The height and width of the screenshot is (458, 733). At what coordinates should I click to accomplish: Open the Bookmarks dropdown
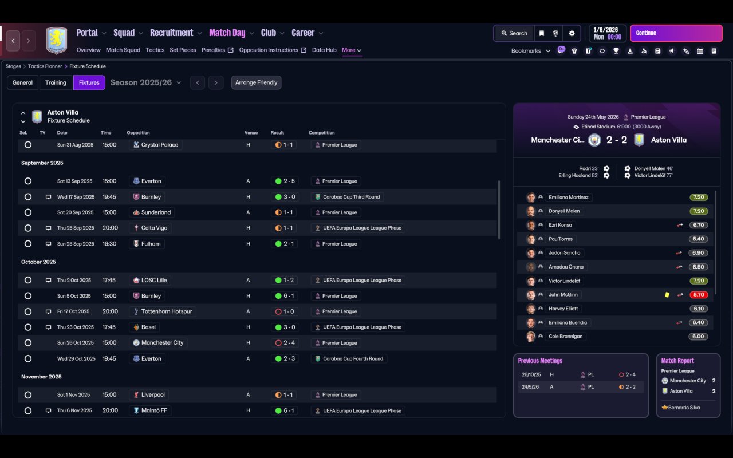(531, 51)
